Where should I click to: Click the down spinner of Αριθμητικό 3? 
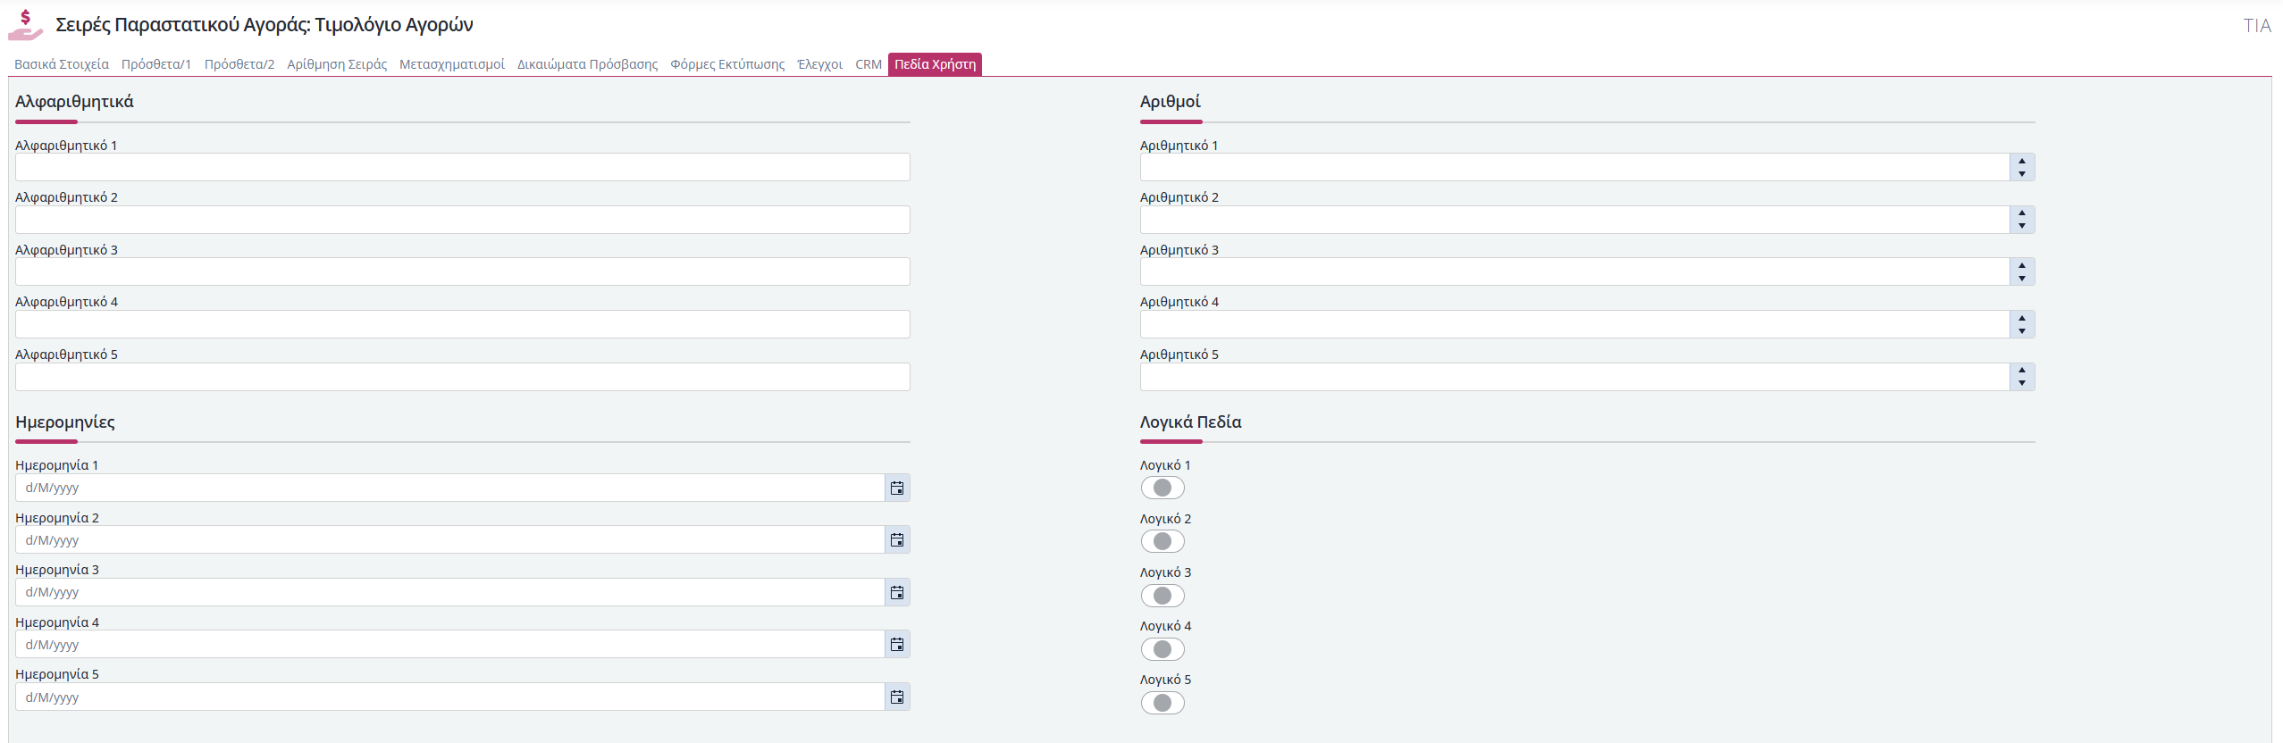(x=2022, y=278)
